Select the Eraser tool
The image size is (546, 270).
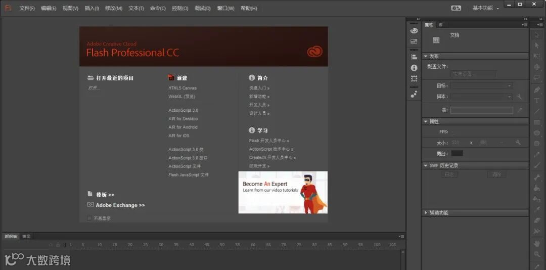click(536, 220)
